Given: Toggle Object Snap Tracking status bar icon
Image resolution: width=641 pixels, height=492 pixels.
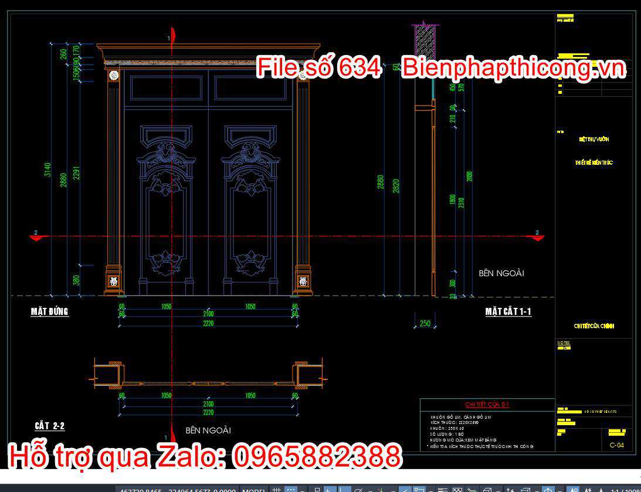Looking at the screenshot, I should (x=405, y=489).
